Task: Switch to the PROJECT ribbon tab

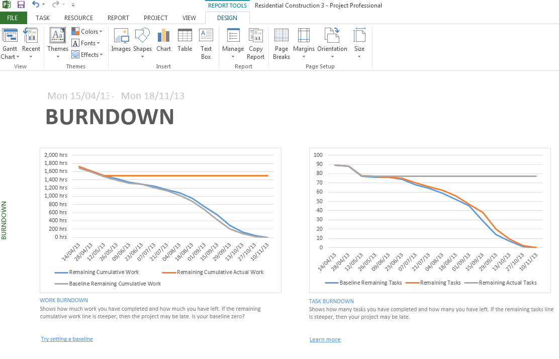Action: coord(155,18)
